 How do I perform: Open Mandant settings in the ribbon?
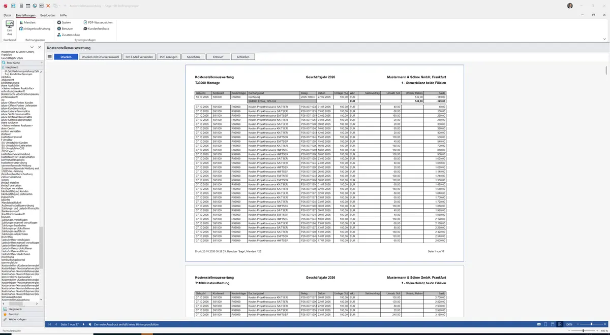[x=27, y=22]
